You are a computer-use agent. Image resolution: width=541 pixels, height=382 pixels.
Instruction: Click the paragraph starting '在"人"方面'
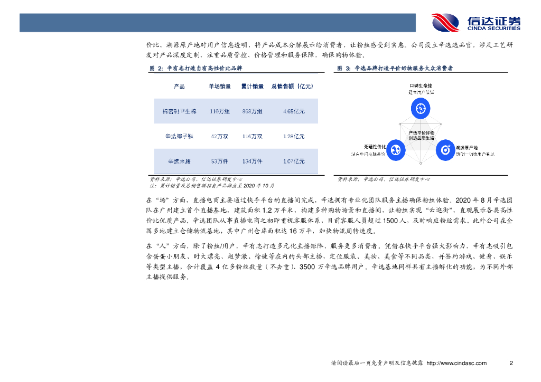coord(329,262)
